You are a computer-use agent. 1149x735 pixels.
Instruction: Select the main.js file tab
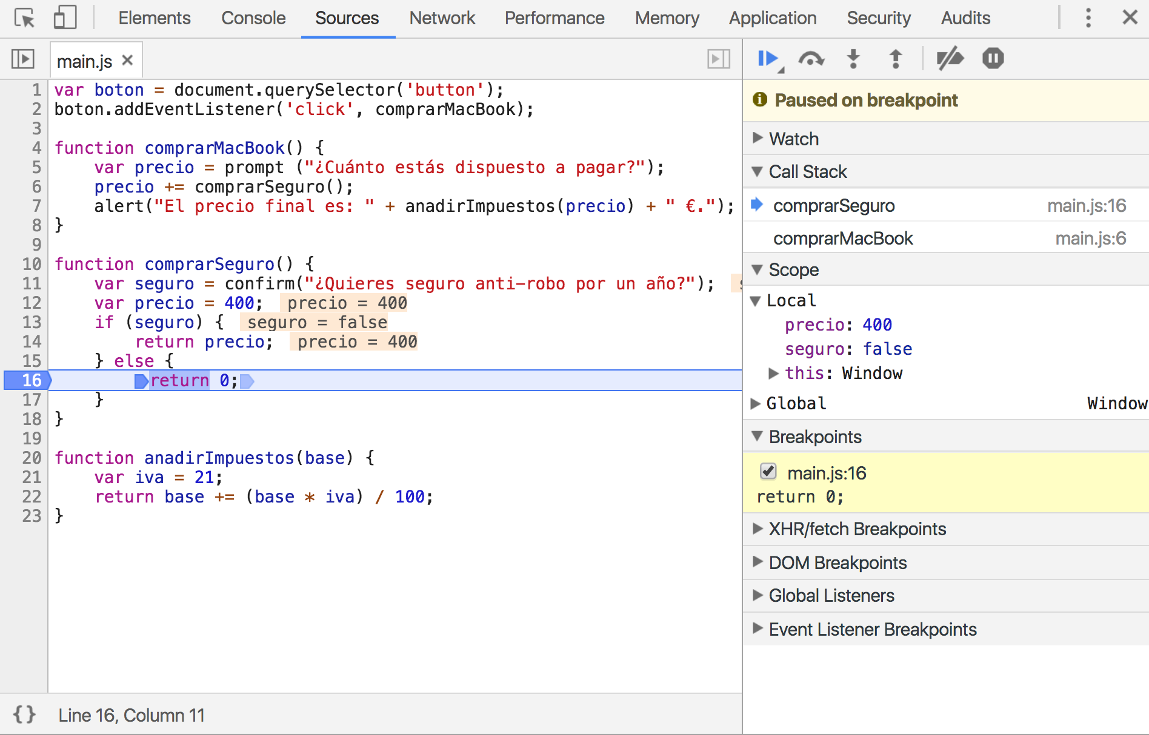coord(85,61)
